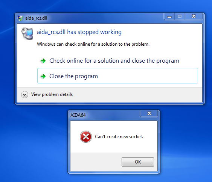Click the Windows can check online text
The image size is (212, 182).
tap(93, 44)
